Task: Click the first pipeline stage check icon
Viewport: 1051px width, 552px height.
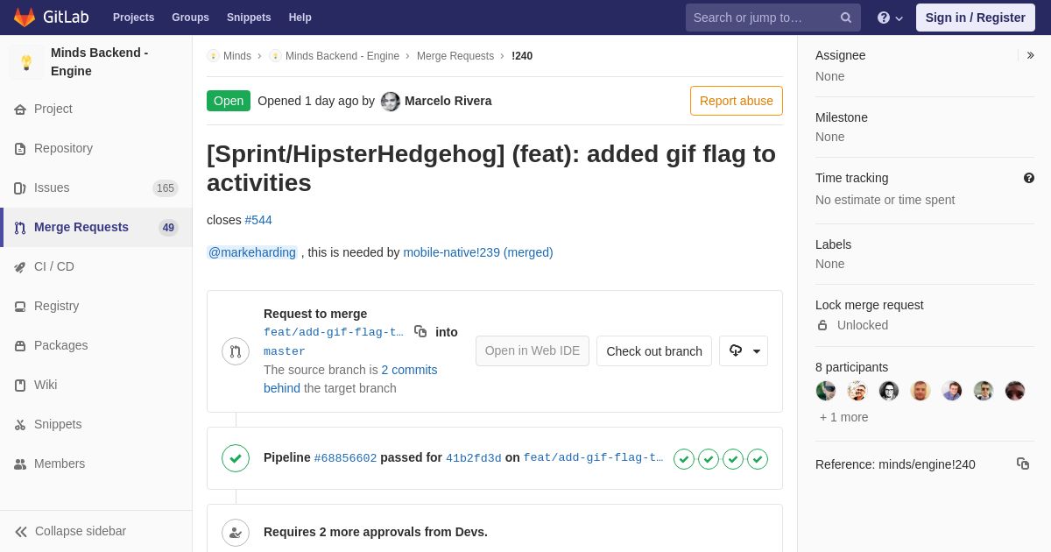Action: tap(684, 459)
